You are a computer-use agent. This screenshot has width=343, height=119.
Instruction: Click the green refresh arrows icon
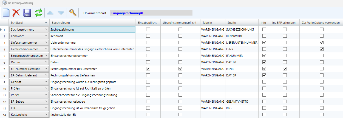[39, 13]
